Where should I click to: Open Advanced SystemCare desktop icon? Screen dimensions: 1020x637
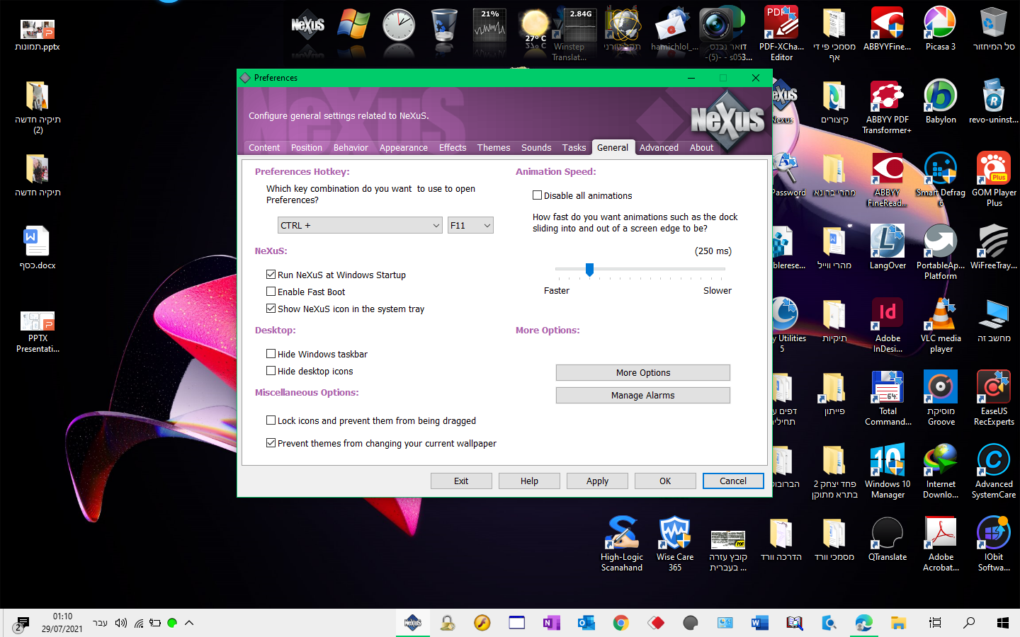click(994, 471)
